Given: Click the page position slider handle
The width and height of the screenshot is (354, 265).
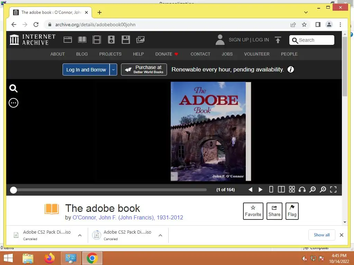Looking at the screenshot, I should (x=13, y=190).
